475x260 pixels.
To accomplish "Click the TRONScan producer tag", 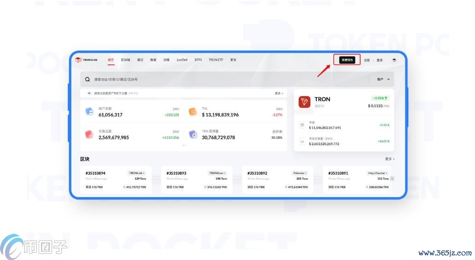I will (217, 173).
